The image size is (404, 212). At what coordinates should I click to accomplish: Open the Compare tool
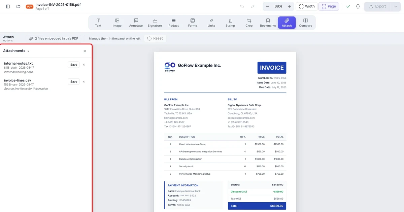306,23
